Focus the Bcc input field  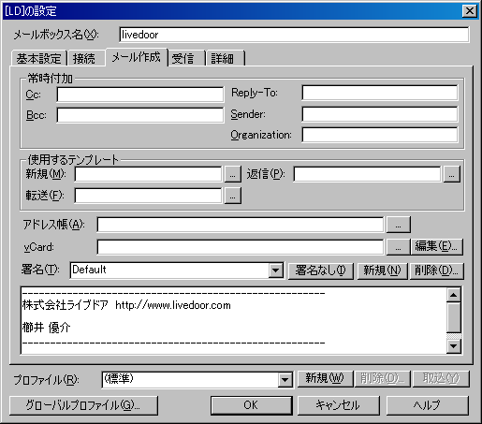[140, 115]
